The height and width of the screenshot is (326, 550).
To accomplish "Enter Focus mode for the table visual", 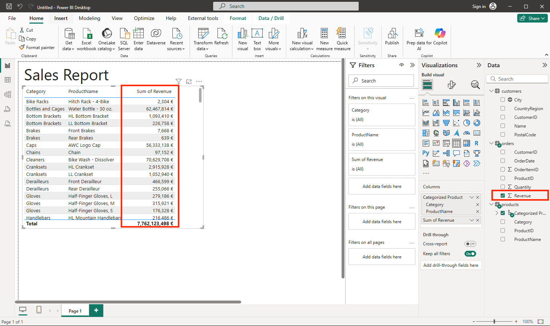I will [189, 81].
